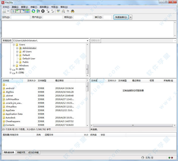
Task: Switch to the 列队的文件 tab
Action: (9, 152)
